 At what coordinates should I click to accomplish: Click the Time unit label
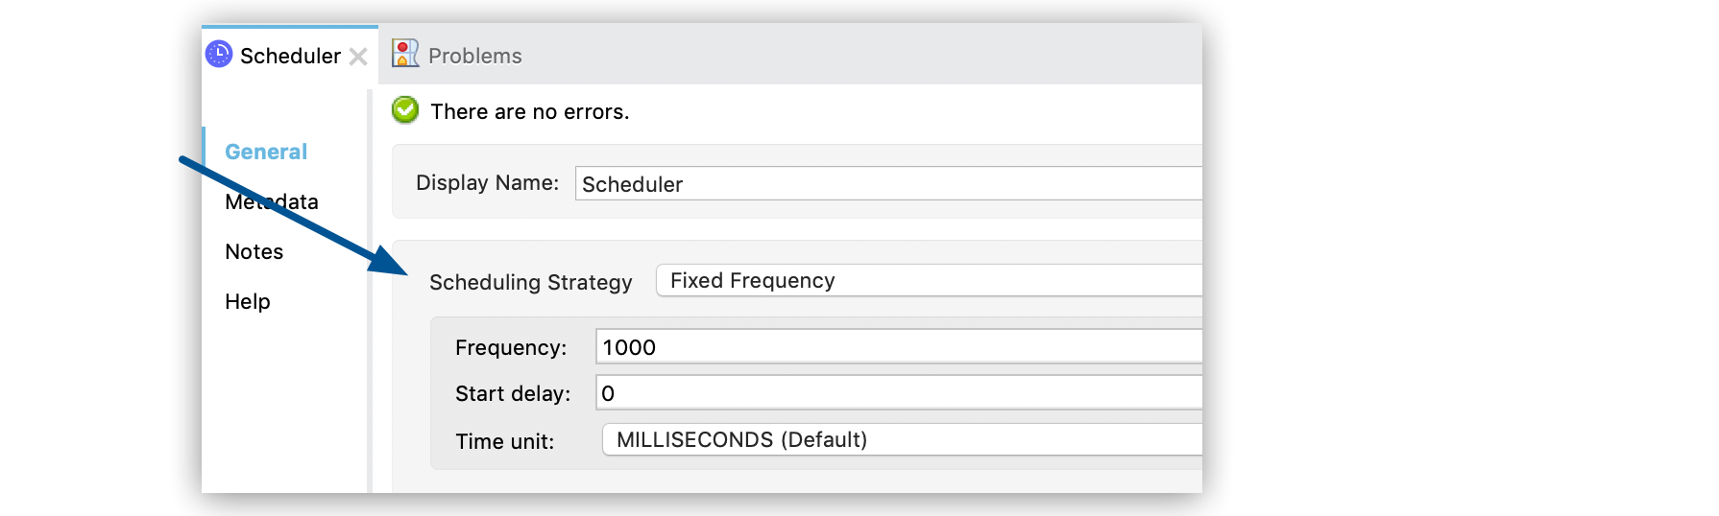point(504,441)
